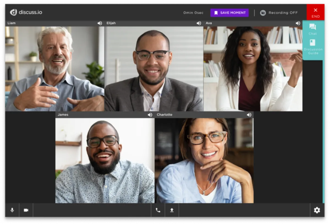Open the Discussion Guide panel
Viewport: 330px width, 224px height.
[x=313, y=47]
